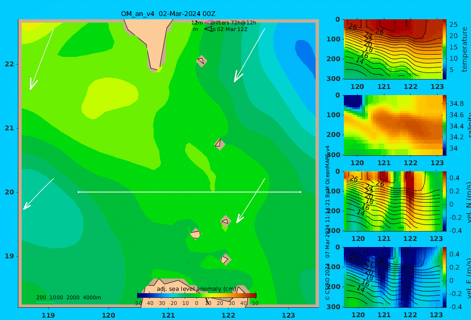Viewport: 471px width, 320px height.
Task: Select the "vel. E (m/s)" axis label
Action: pyautogui.click(x=468, y=278)
